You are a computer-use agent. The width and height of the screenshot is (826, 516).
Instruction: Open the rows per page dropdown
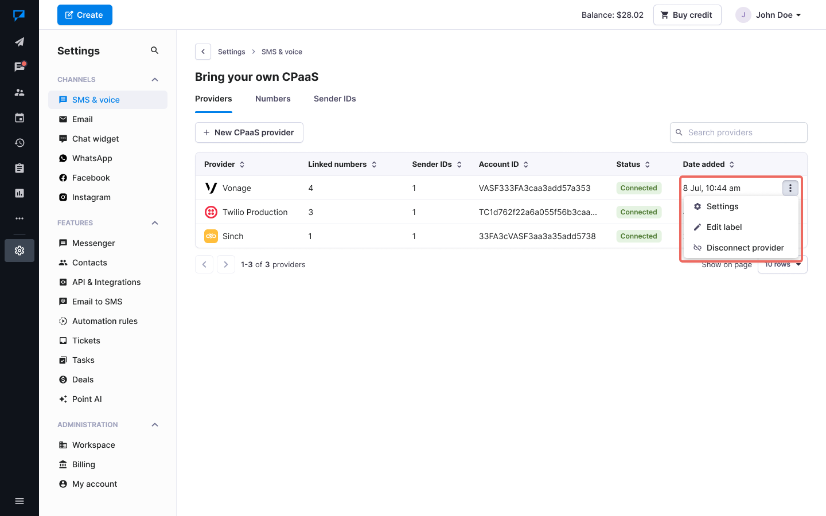(782, 265)
